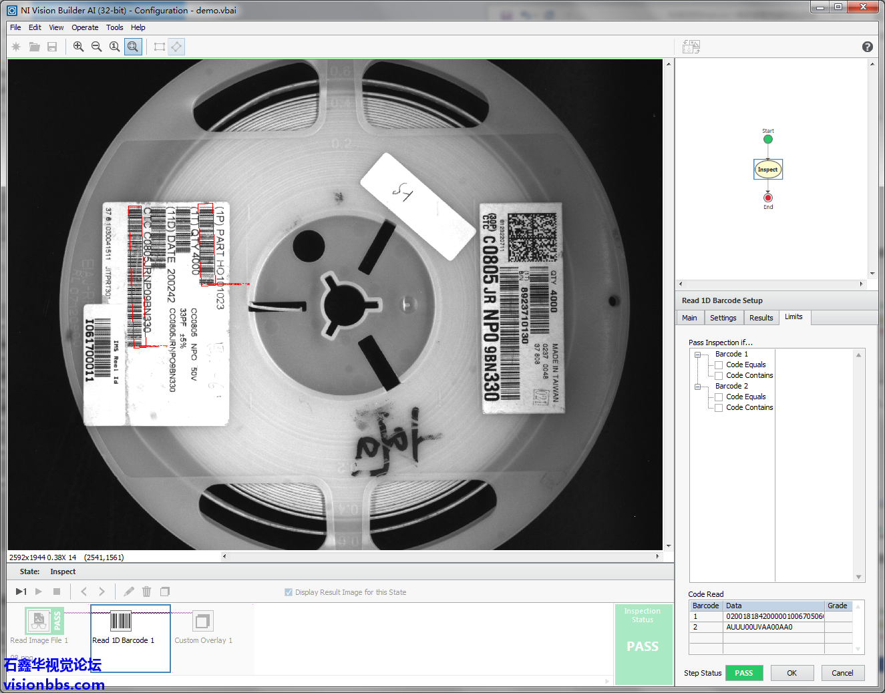Open help with the question mark icon
This screenshot has width=885, height=693.
pos(867,47)
